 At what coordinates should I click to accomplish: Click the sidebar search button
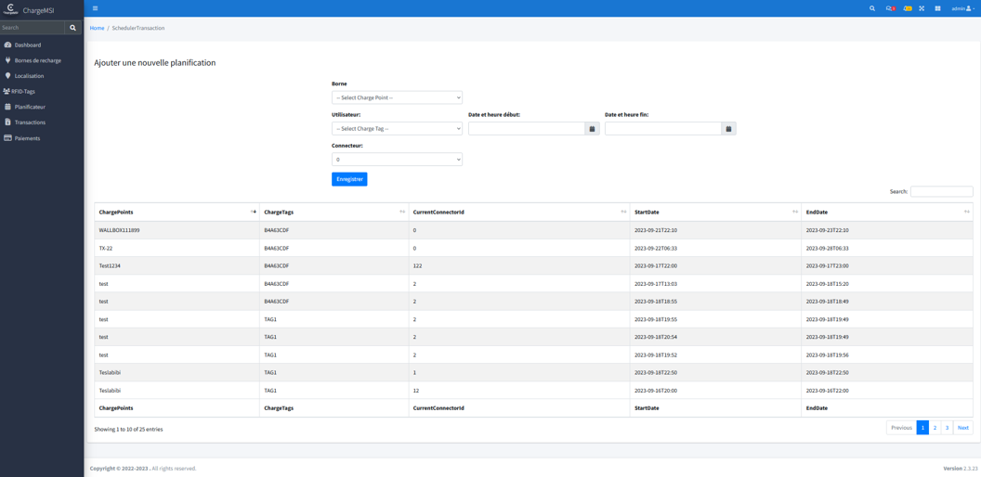pos(73,28)
